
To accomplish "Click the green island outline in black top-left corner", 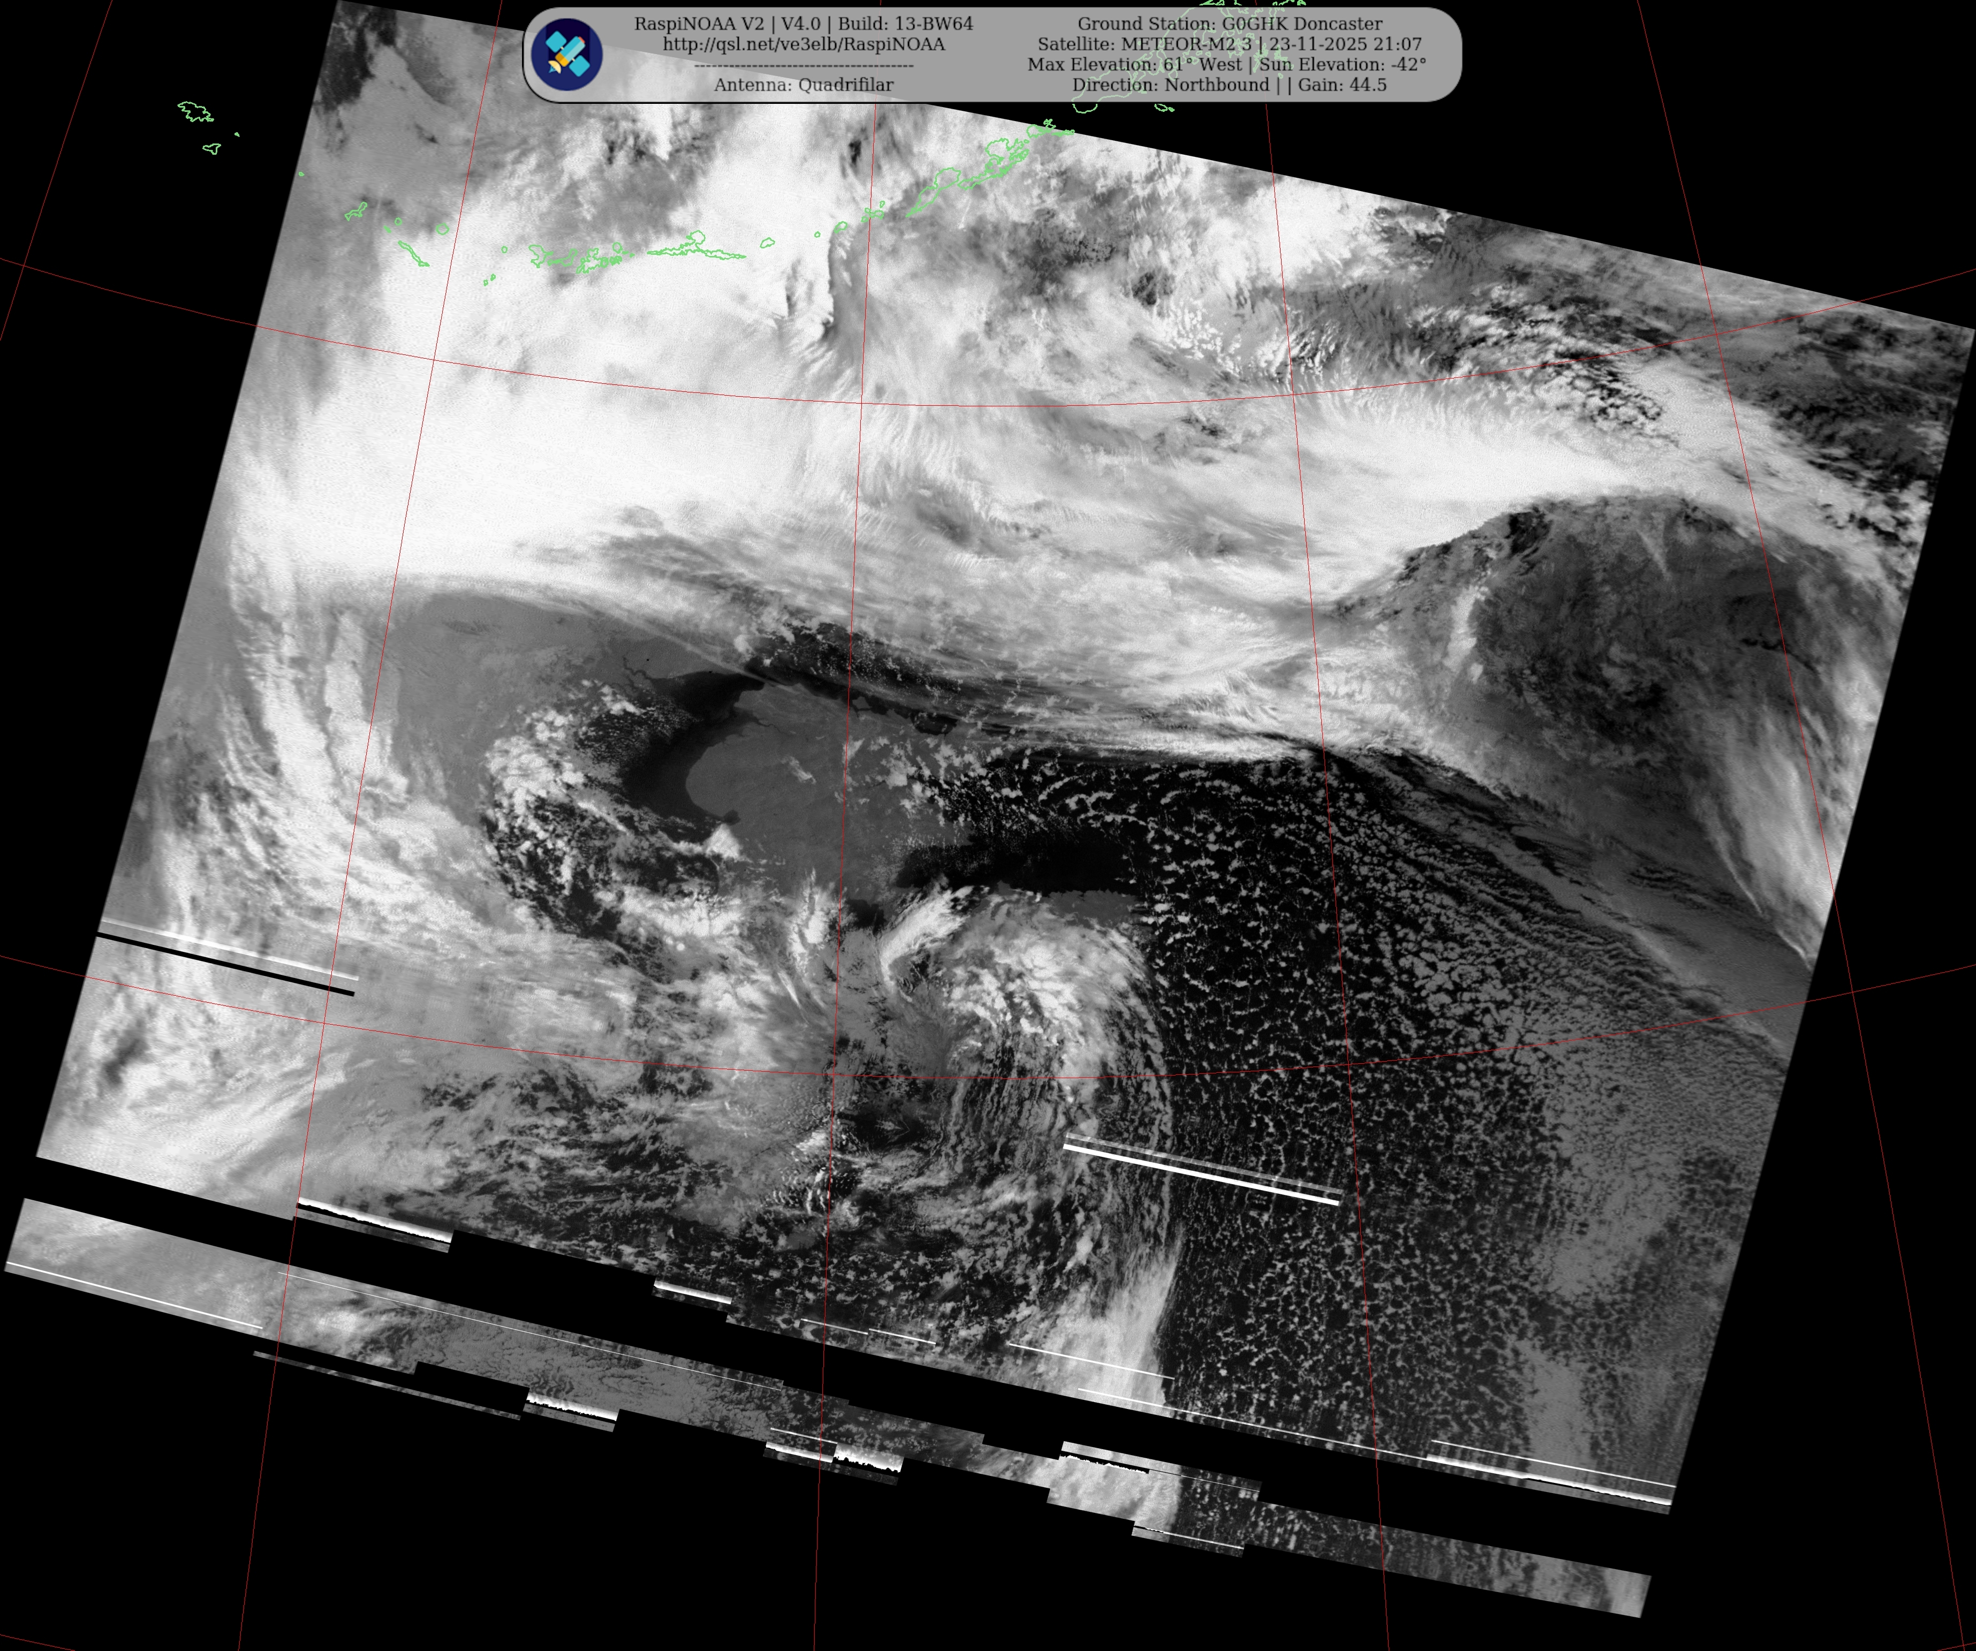I will 196,113.
